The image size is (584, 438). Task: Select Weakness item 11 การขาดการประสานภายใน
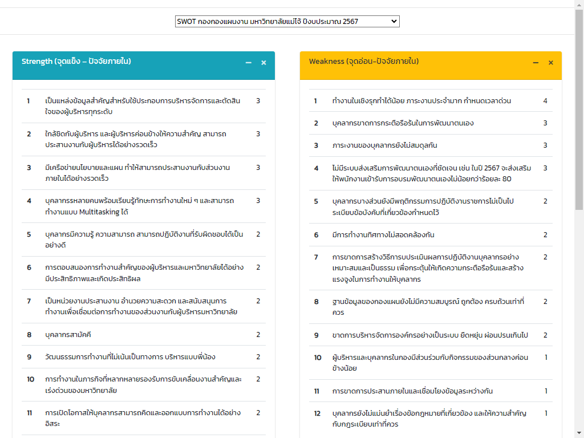click(412, 391)
